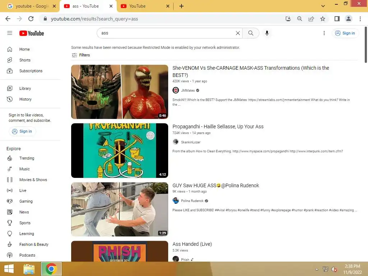The width and height of the screenshot is (368, 276).
Task: Reload the page
Action: pyautogui.click(x=31, y=19)
